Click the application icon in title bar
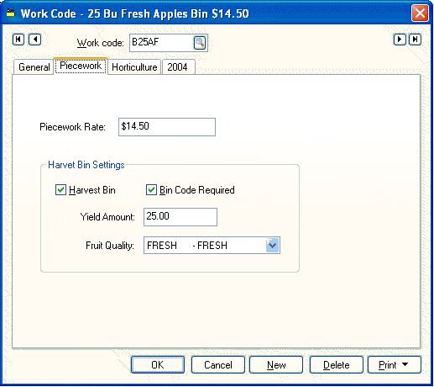 point(11,13)
